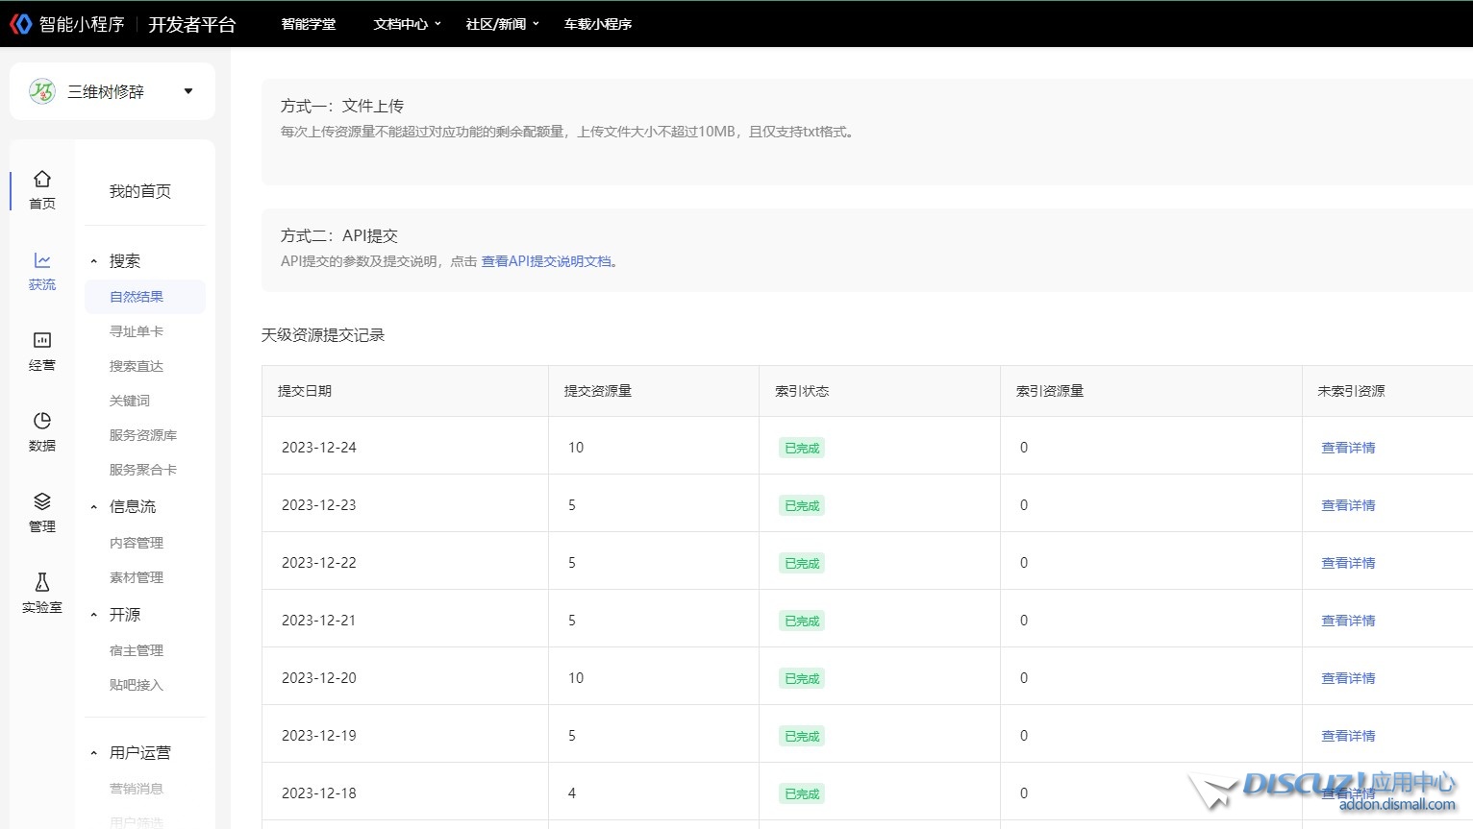Open 车载小程序 in the top navigation
The image size is (1473, 829).
point(597,24)
